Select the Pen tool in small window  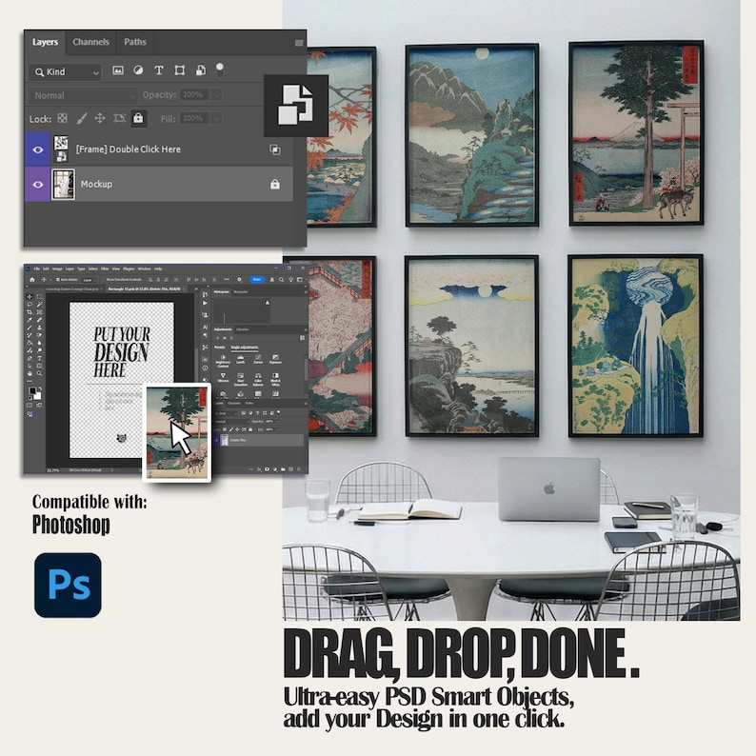[30, 358]
